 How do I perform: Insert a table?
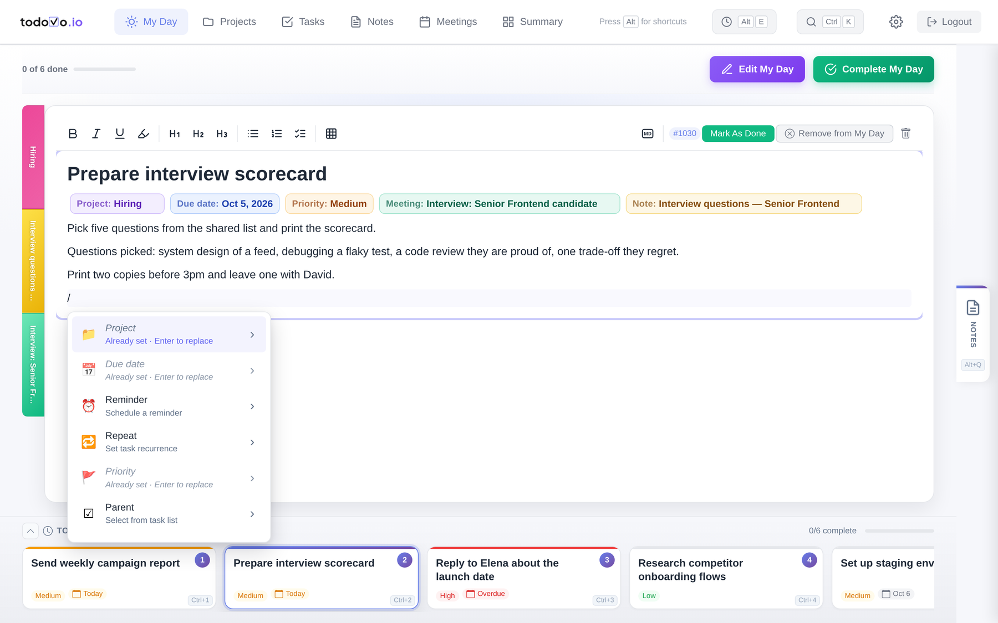coord(331,133)
